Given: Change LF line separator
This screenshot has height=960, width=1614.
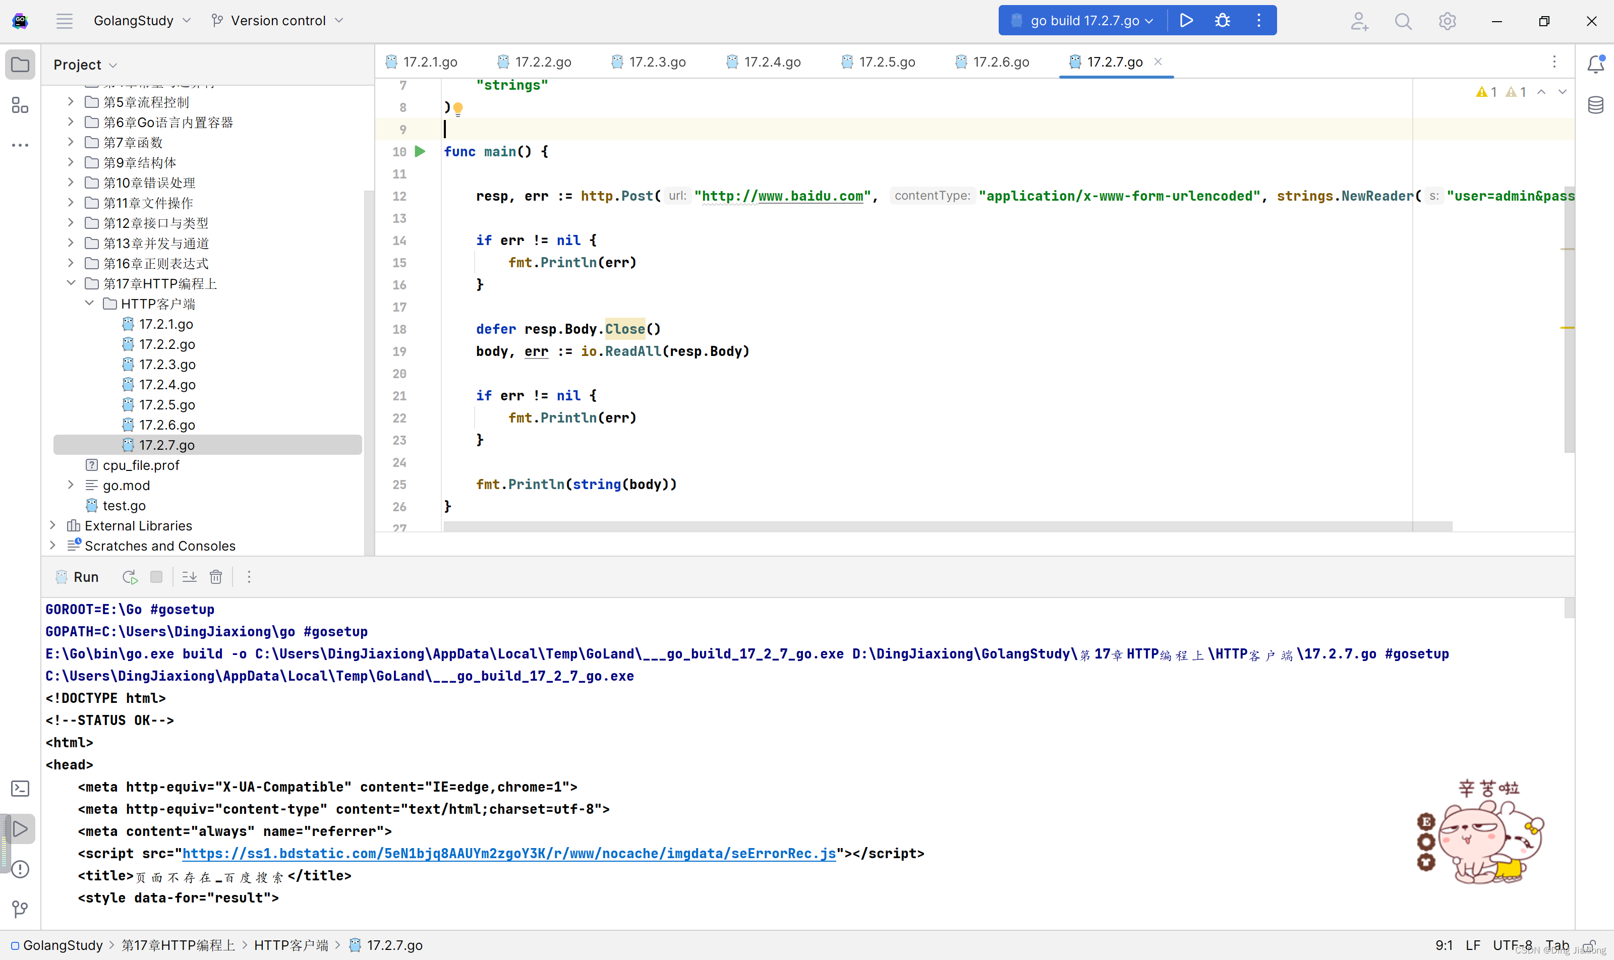Looking at the screenshot, I should coord(1473,945).
